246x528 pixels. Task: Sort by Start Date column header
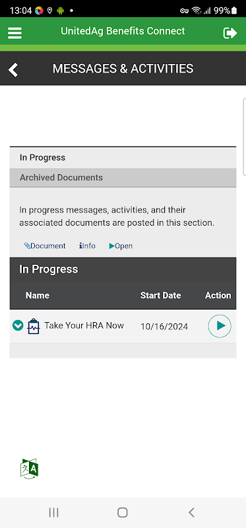pos(160,295)
